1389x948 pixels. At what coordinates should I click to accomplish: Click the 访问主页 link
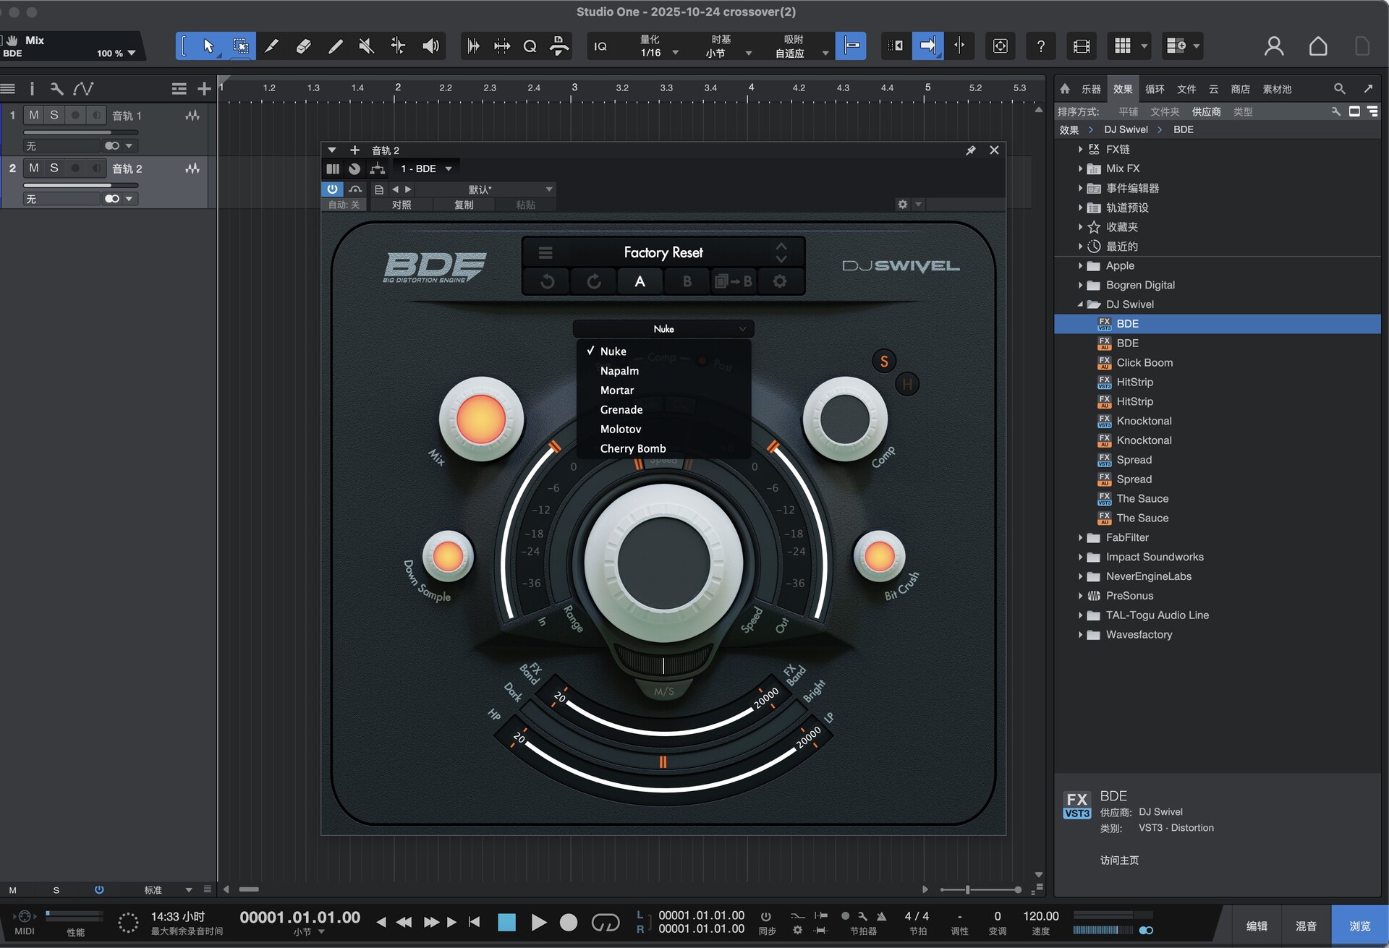(1119, 860)
